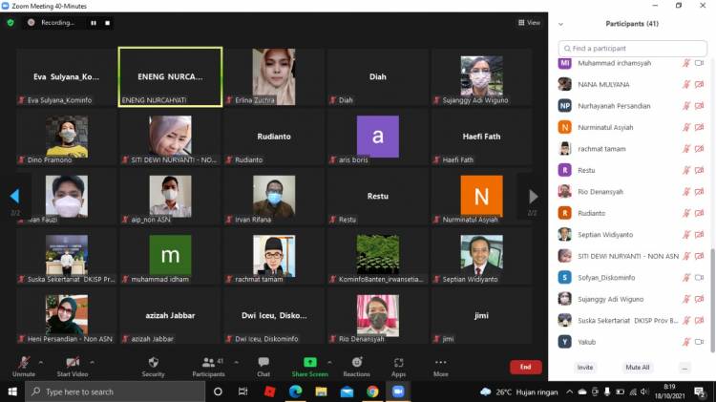
Task: Click the Invite button
Action: (584, 367)
